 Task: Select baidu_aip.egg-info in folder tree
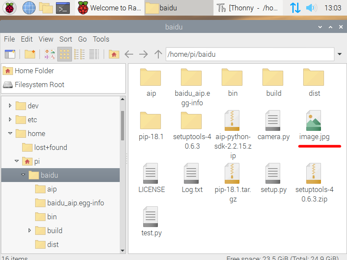pos(69,203)
